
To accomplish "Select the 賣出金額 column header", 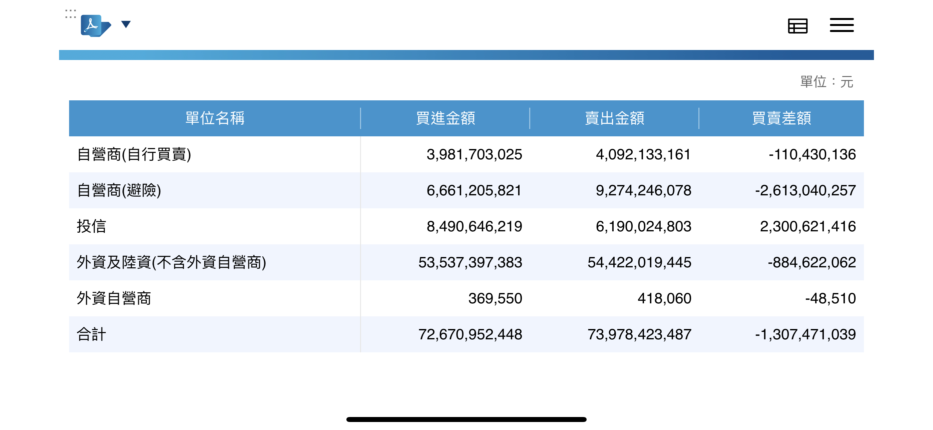I will [x=614, y=118].
